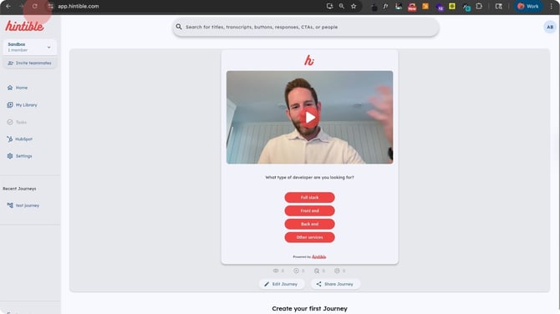
Task: Click the magnifier icon in the search bar
Action: click(179, 27)
